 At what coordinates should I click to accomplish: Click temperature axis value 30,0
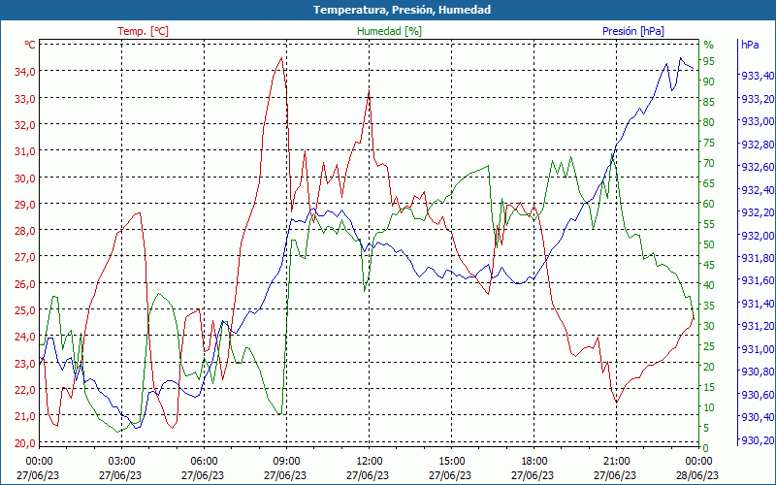[x=25, y=178]
